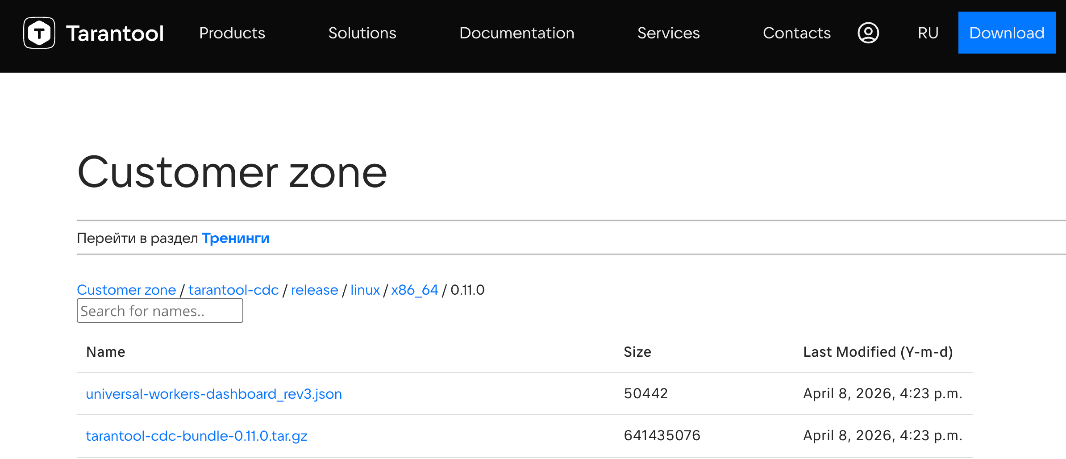Download tarantool-cdc-bundle-0.11.0.tar.gz file
1066x459 pixels.
196,436
